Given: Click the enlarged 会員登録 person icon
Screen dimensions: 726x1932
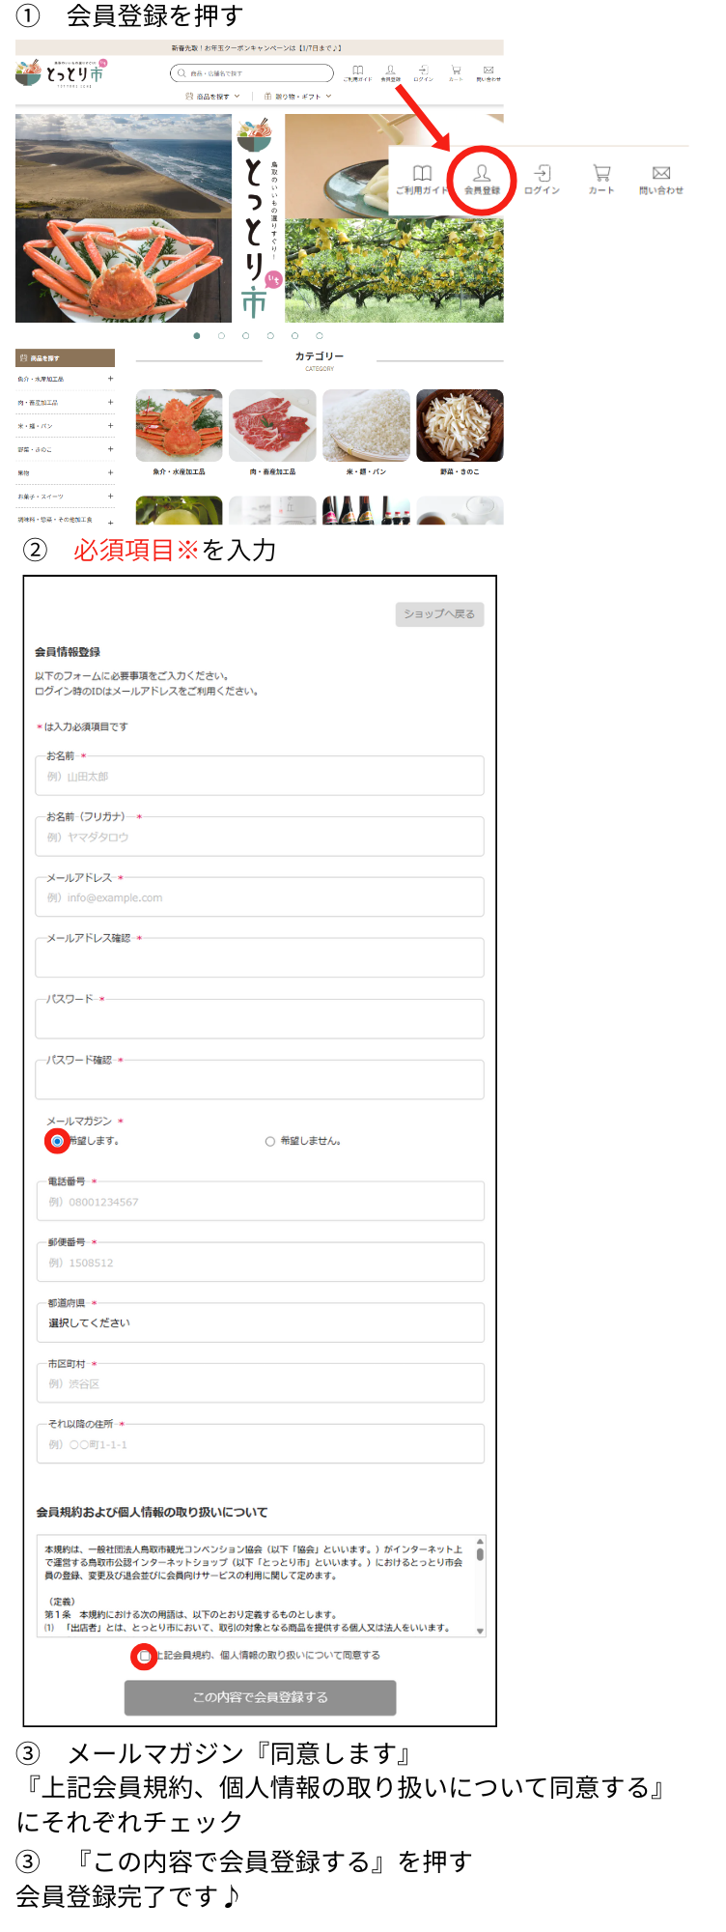Looking at the screenshot, I should tap(482, 178).
